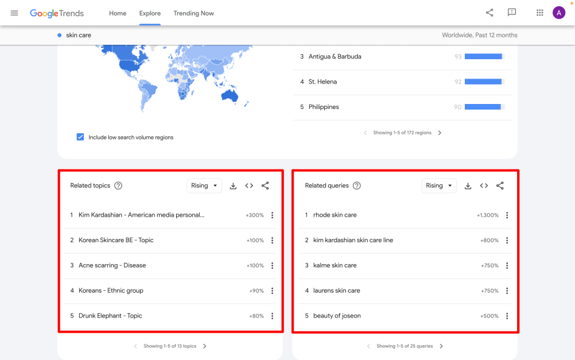Download Related topics CSV

click(233, 186)
